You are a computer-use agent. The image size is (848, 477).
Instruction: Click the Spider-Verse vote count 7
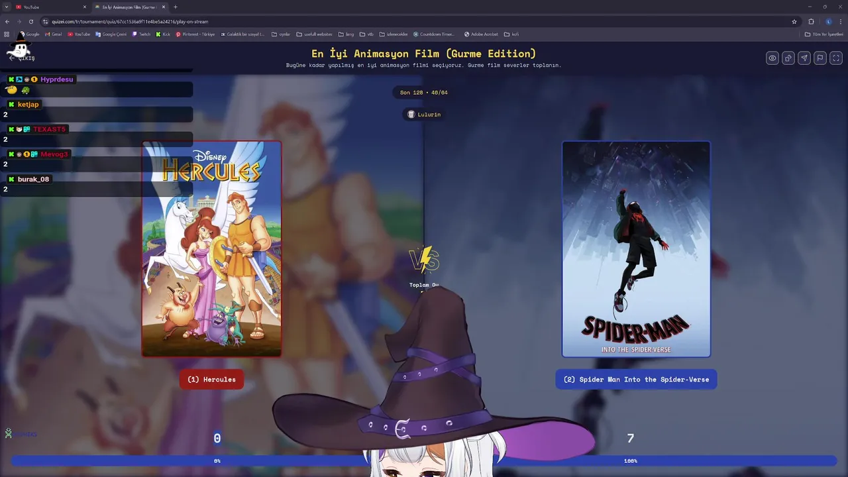coord(631,438)
